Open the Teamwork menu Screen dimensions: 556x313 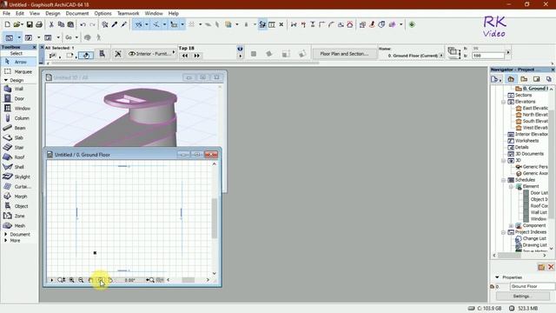tap(128, 13)
